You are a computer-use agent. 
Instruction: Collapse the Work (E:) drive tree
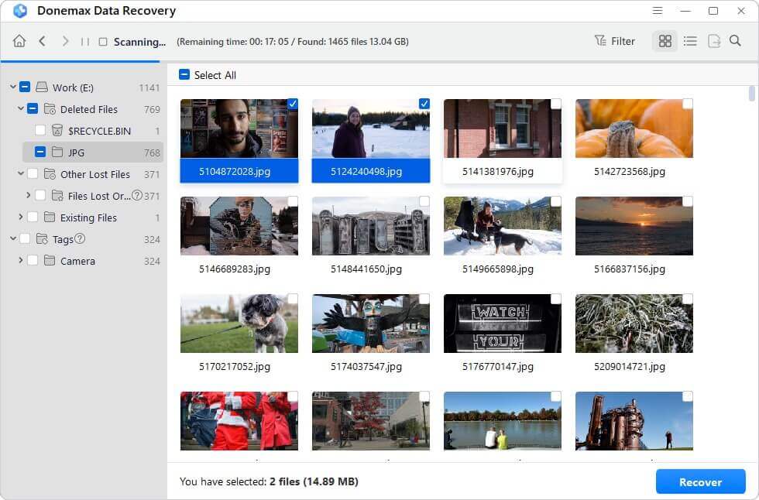point(12,87)
